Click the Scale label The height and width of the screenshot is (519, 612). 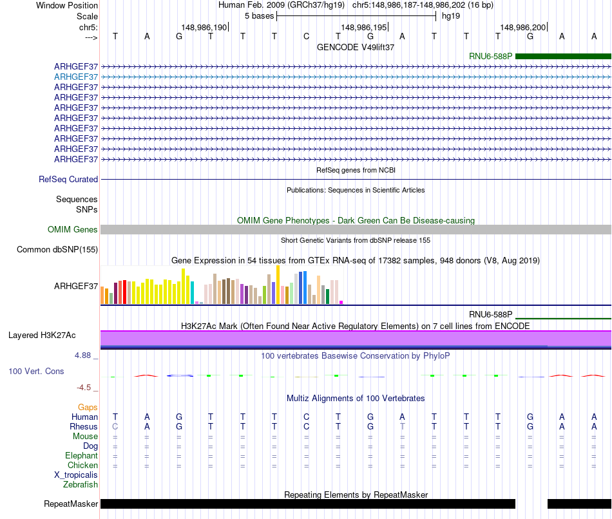pos(87,16)
